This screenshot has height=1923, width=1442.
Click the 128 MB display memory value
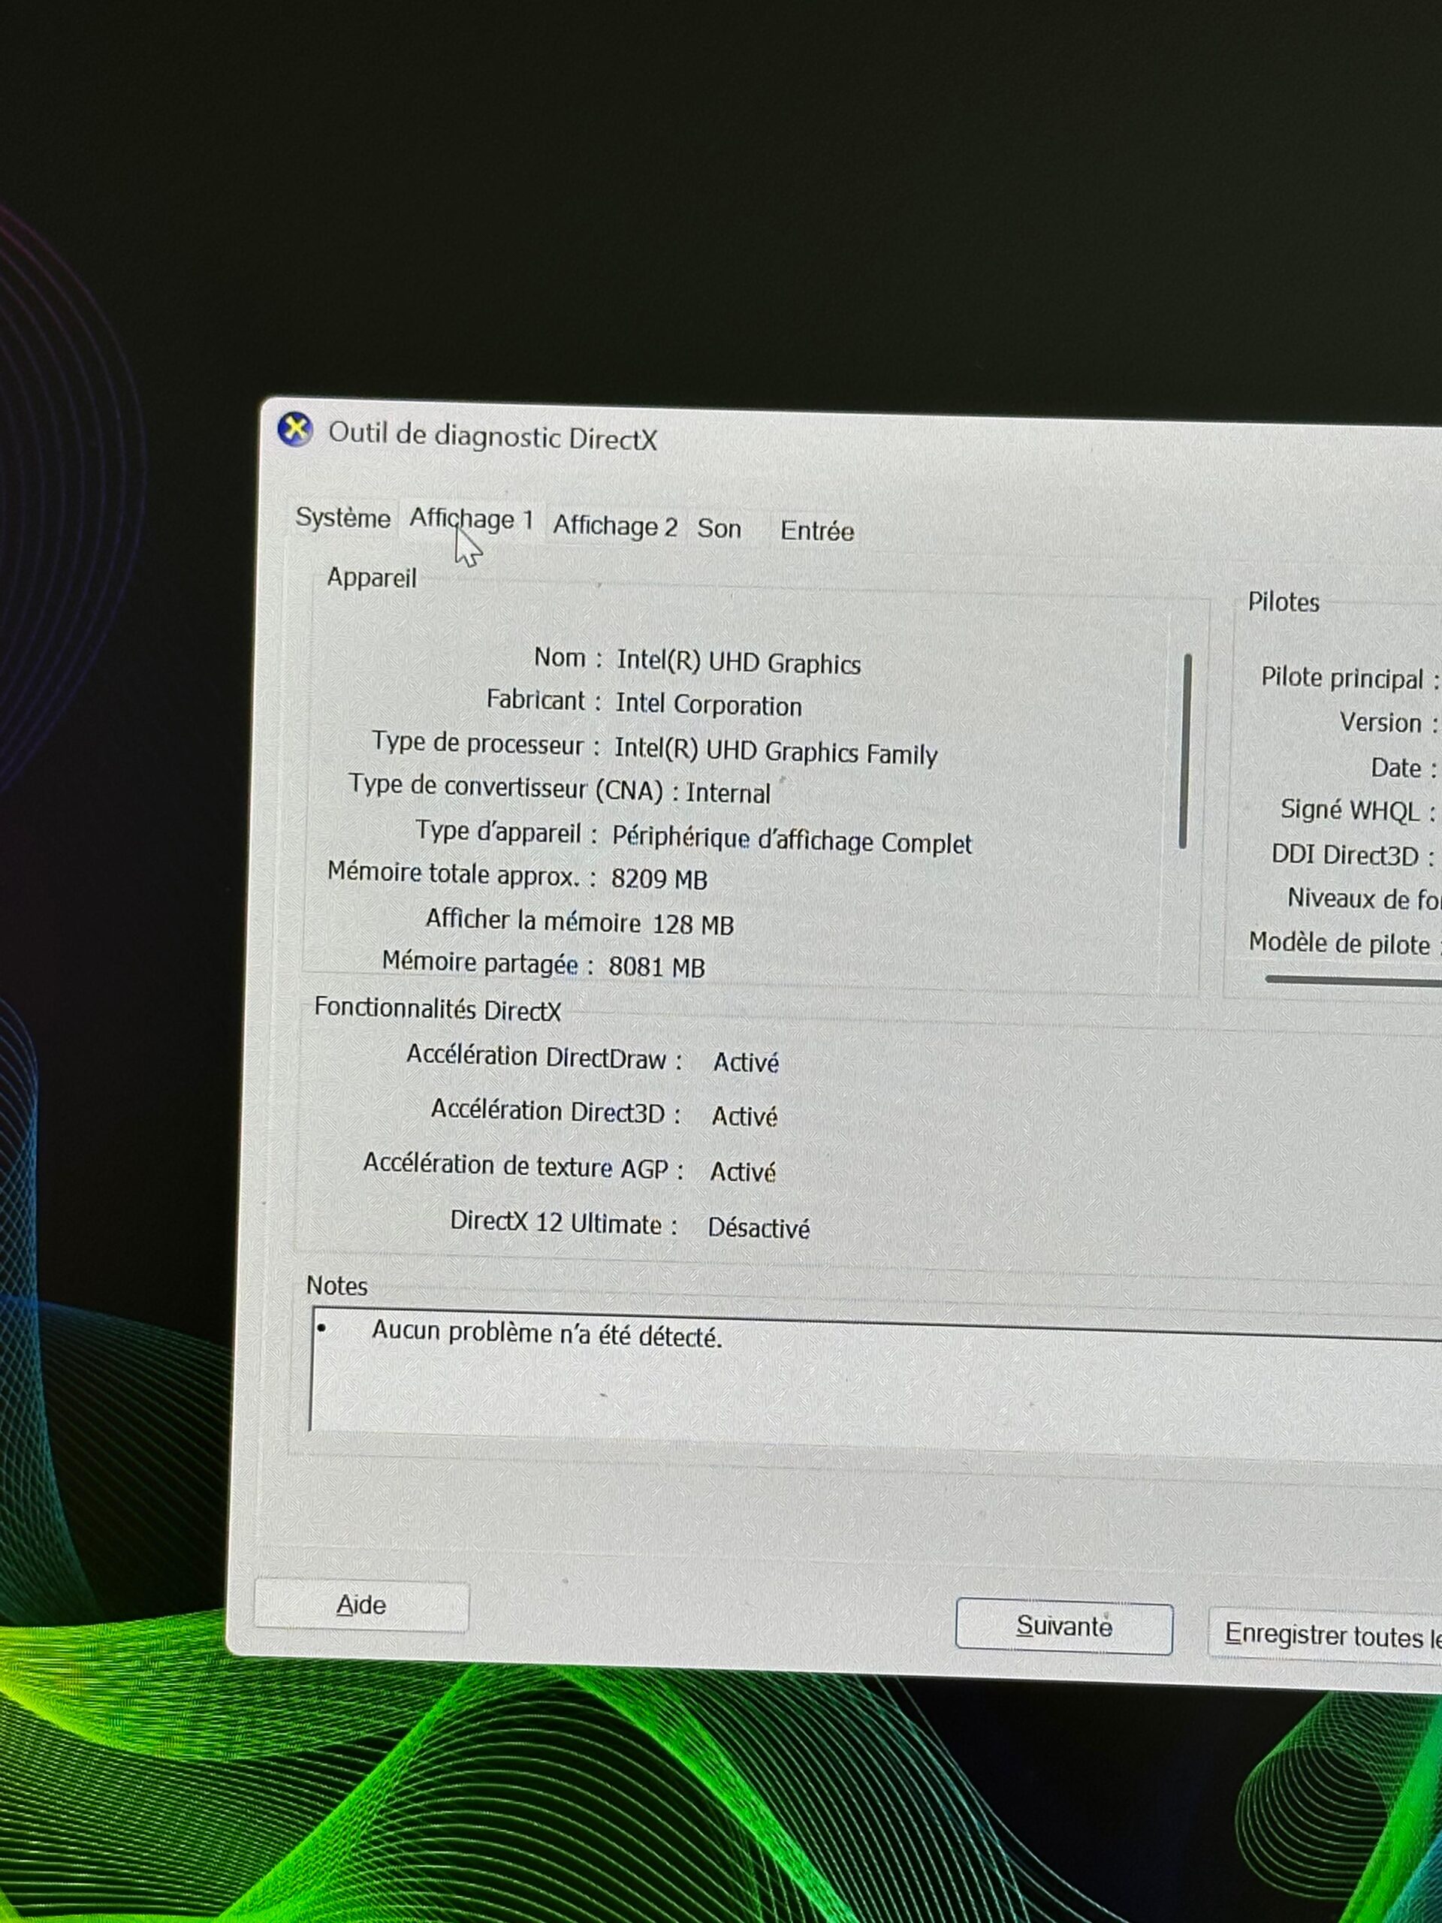pyautogui.click(x=692, y=924)
